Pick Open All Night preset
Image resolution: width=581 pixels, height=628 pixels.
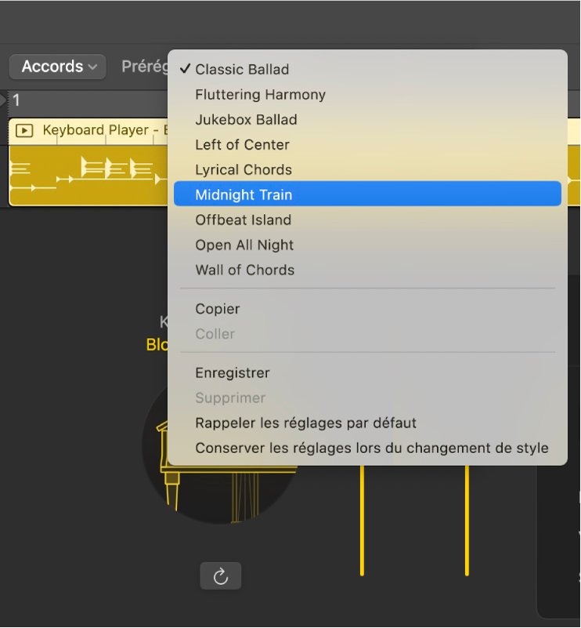367,245
